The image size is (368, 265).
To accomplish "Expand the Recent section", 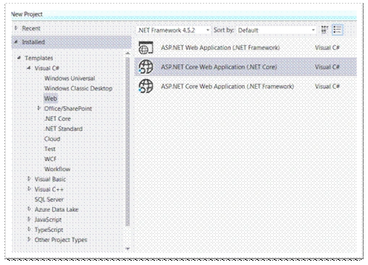I will point(16,28).
